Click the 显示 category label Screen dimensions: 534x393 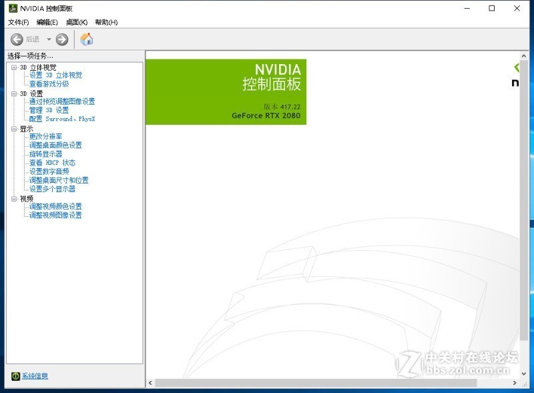(26, 129)
